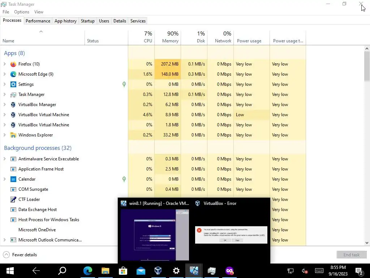Switch to the App history tab
Viewport: 370px width, 278px height.
pyautogui.click(x=66, y=21)
